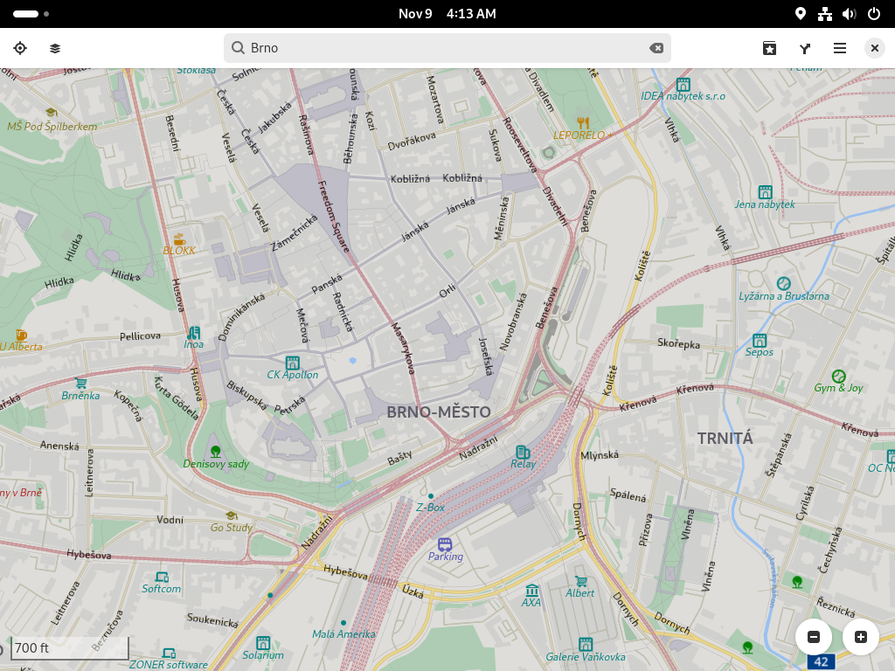
Task: Select the Denisovy sady park icon
Action: coord(215,452)
